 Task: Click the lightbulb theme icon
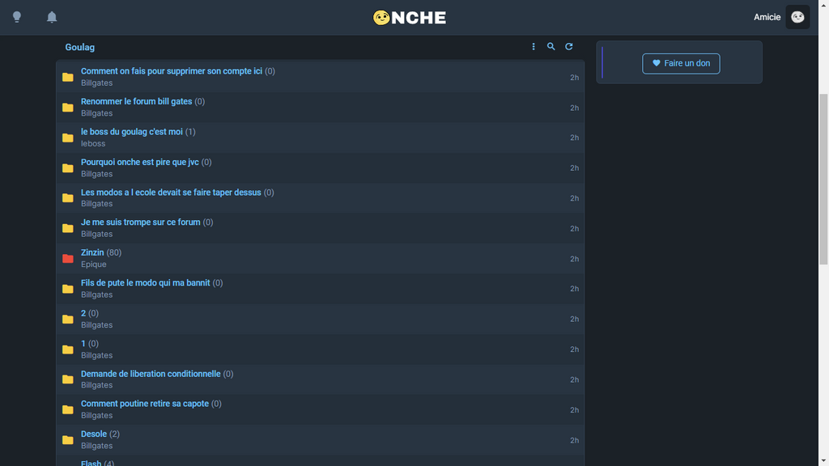click(x=17, y=17)
